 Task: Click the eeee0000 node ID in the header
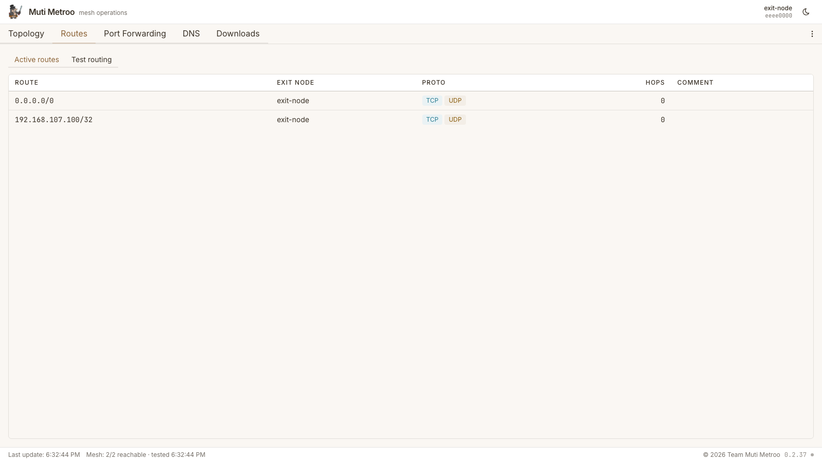coord(778,16)
